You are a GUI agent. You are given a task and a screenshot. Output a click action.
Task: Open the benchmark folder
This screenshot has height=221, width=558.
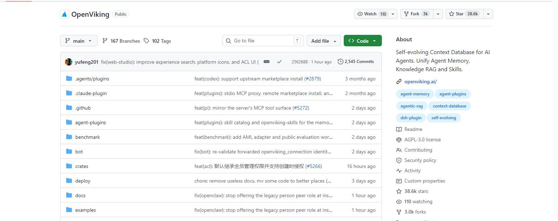click(x=88, y=137)
